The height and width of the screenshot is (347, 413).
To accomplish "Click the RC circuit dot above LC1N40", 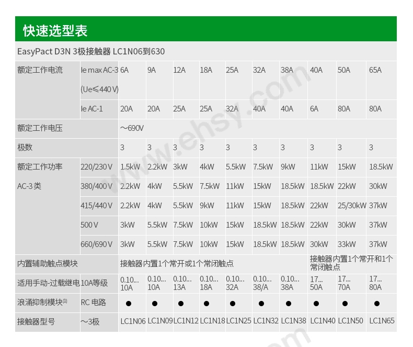I will click(x=318, y=303).
